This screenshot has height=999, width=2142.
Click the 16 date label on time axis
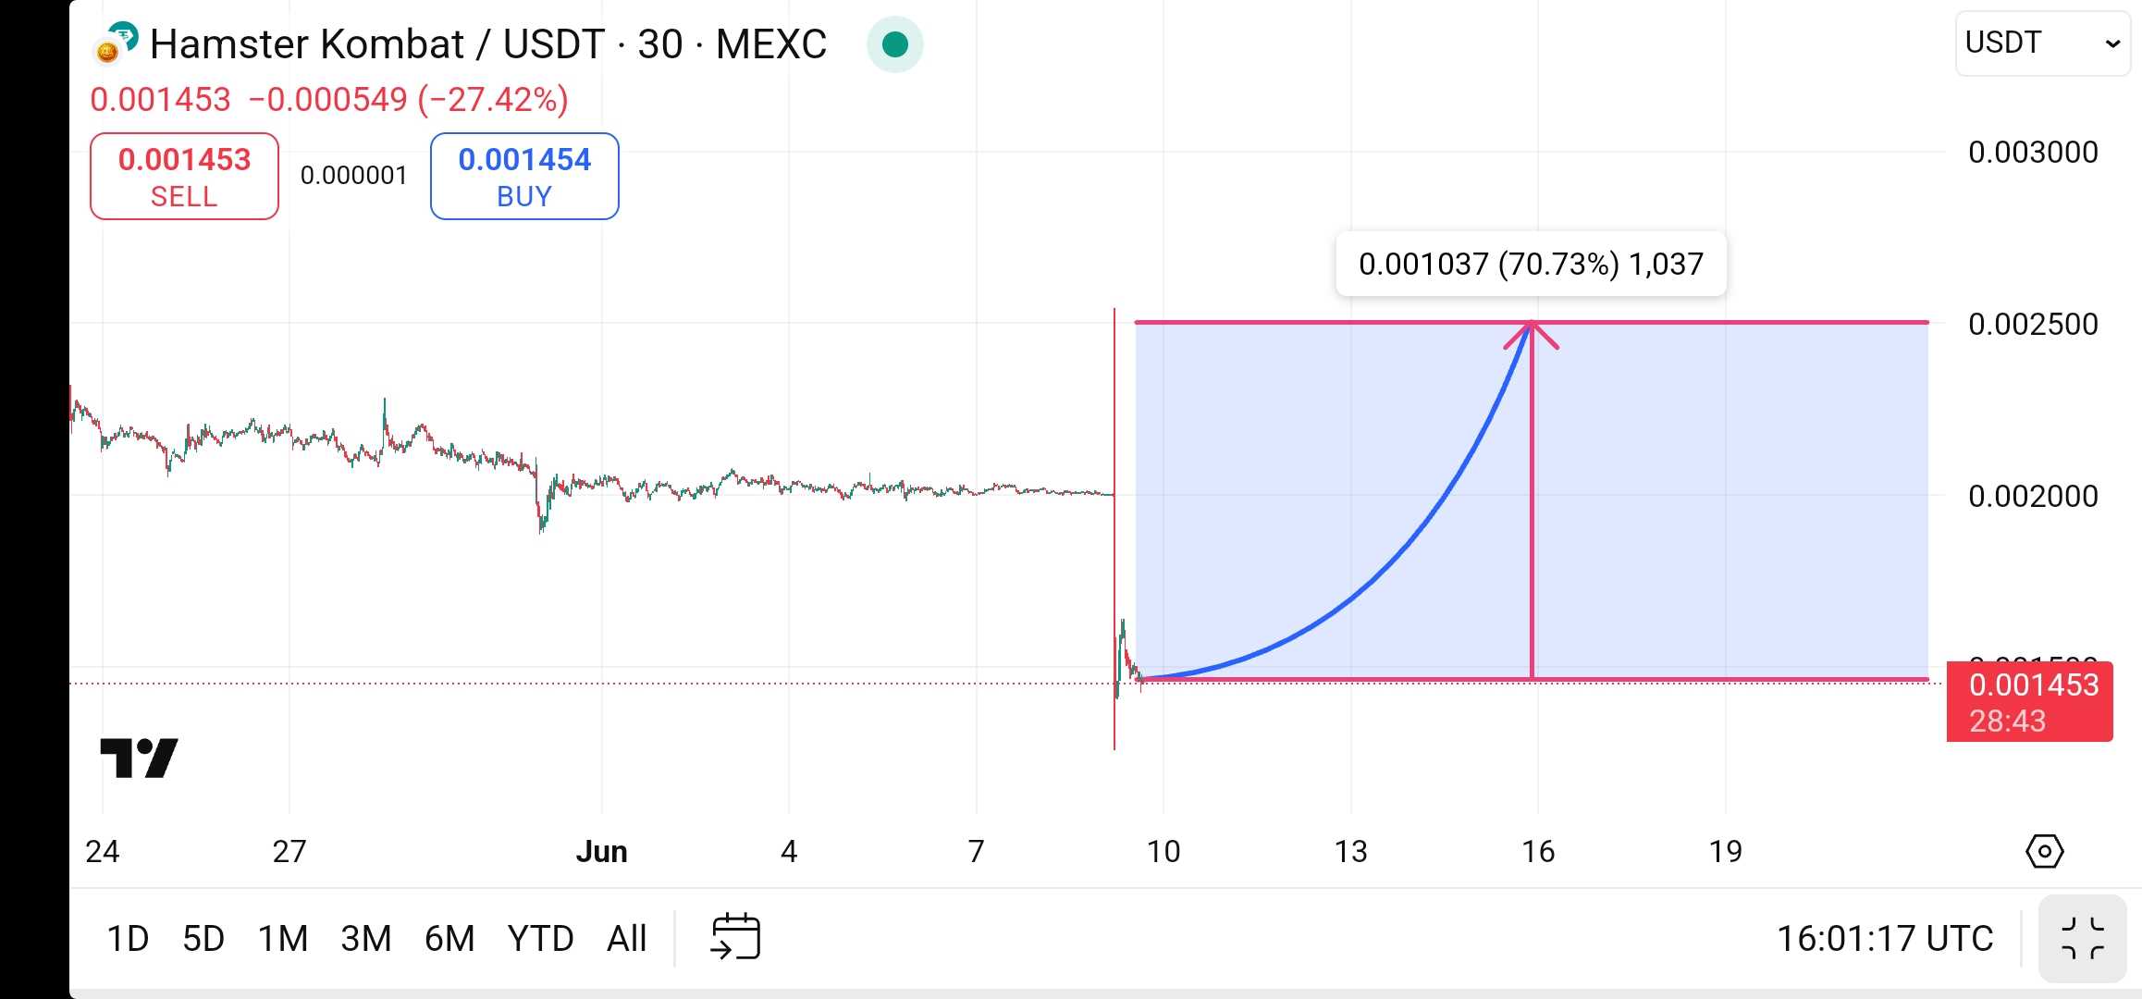[1538, 851]
